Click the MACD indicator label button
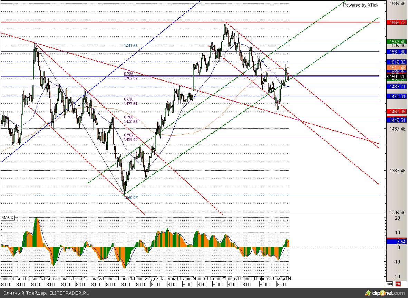Image resolution: width=408 pixels, height=298 pixels. (x=7, y=218)
